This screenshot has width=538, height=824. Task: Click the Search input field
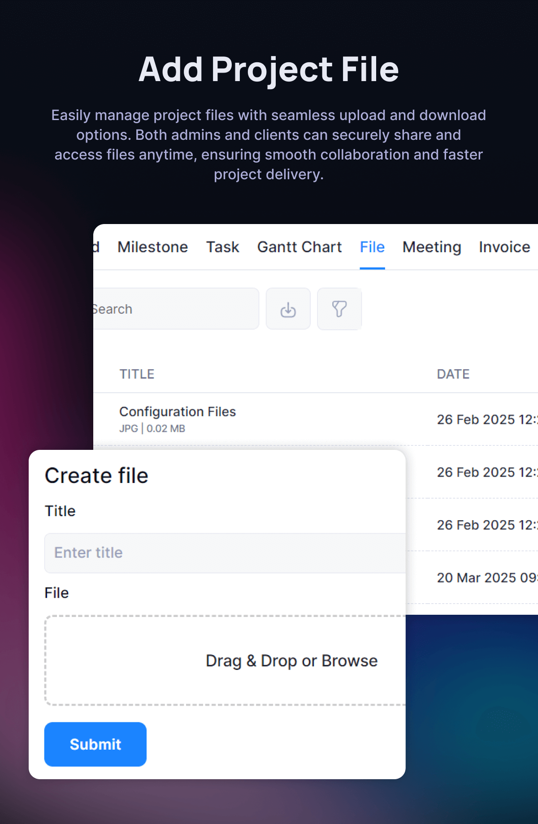pos(176,309)
